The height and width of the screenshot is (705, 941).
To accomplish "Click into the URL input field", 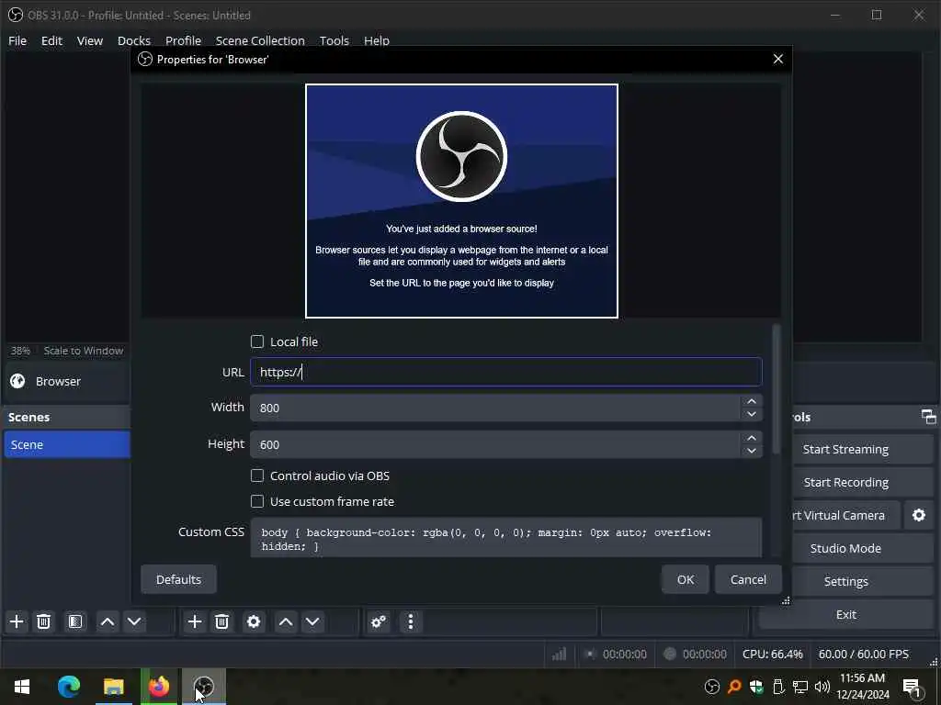I will pos(506,372).
